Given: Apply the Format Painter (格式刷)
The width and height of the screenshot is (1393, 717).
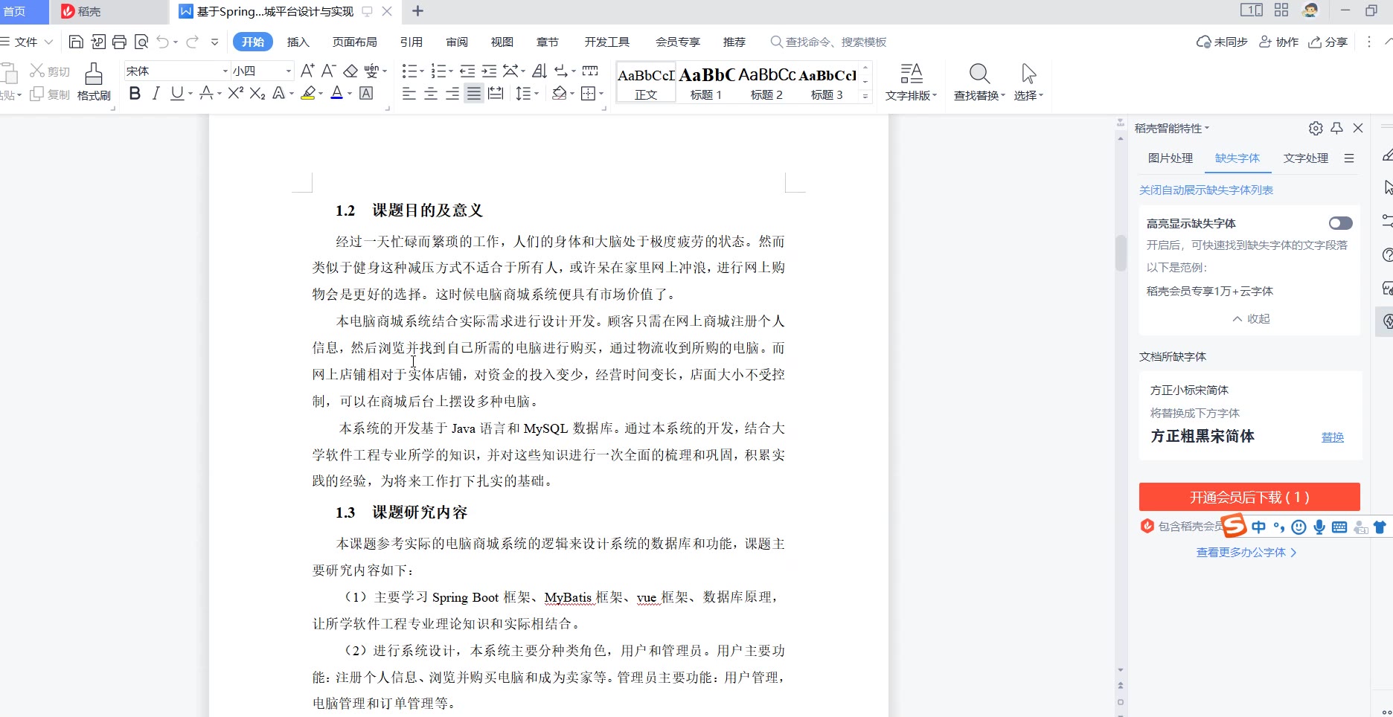Looking at the screenshot, I should [x=94, y=82].
